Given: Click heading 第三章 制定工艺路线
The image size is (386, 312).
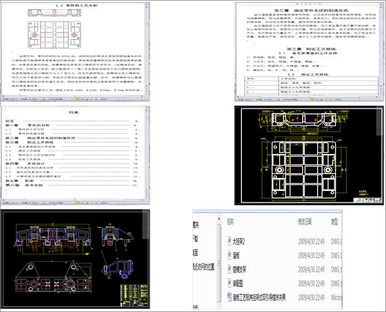Looking at the screenshot, I should [312, 49].
